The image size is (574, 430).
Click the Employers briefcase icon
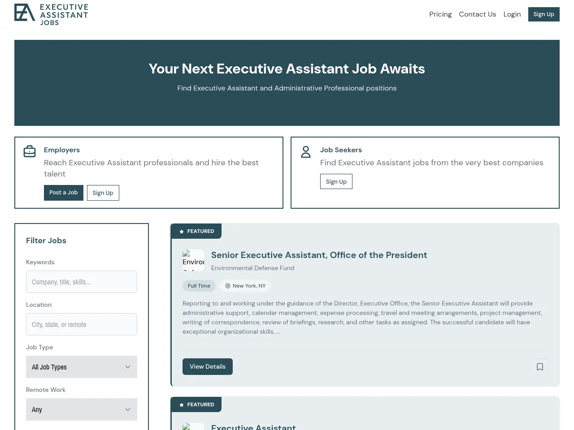[30, 151]
